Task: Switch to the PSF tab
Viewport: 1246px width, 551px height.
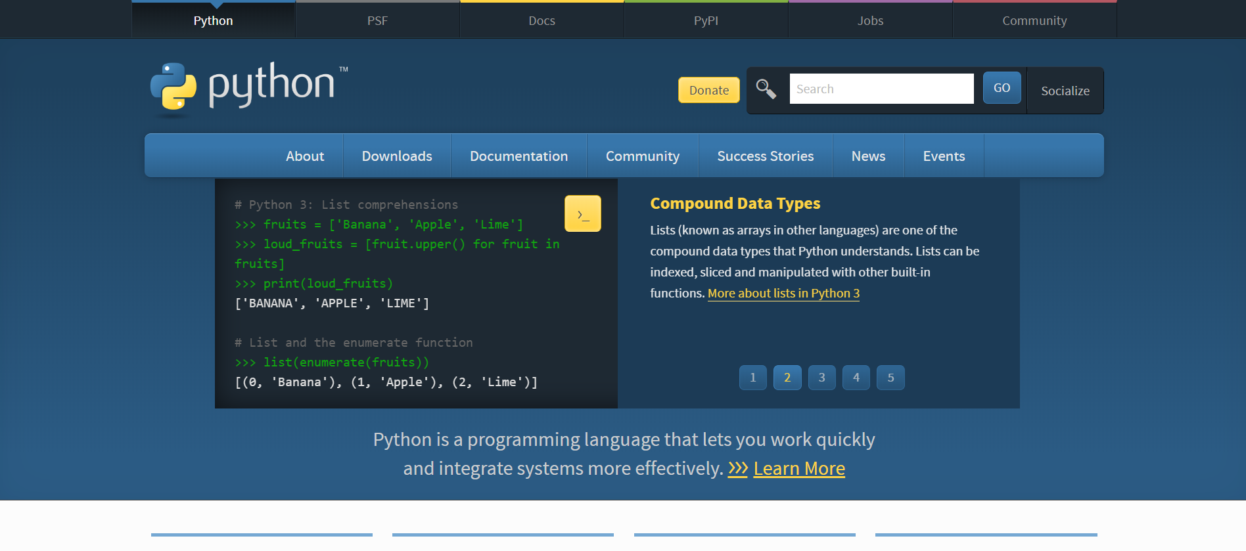Action: [x=377, y=20]
